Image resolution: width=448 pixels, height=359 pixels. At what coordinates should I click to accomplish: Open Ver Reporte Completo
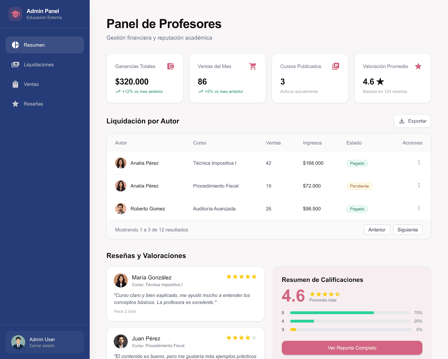coord(352,348)
